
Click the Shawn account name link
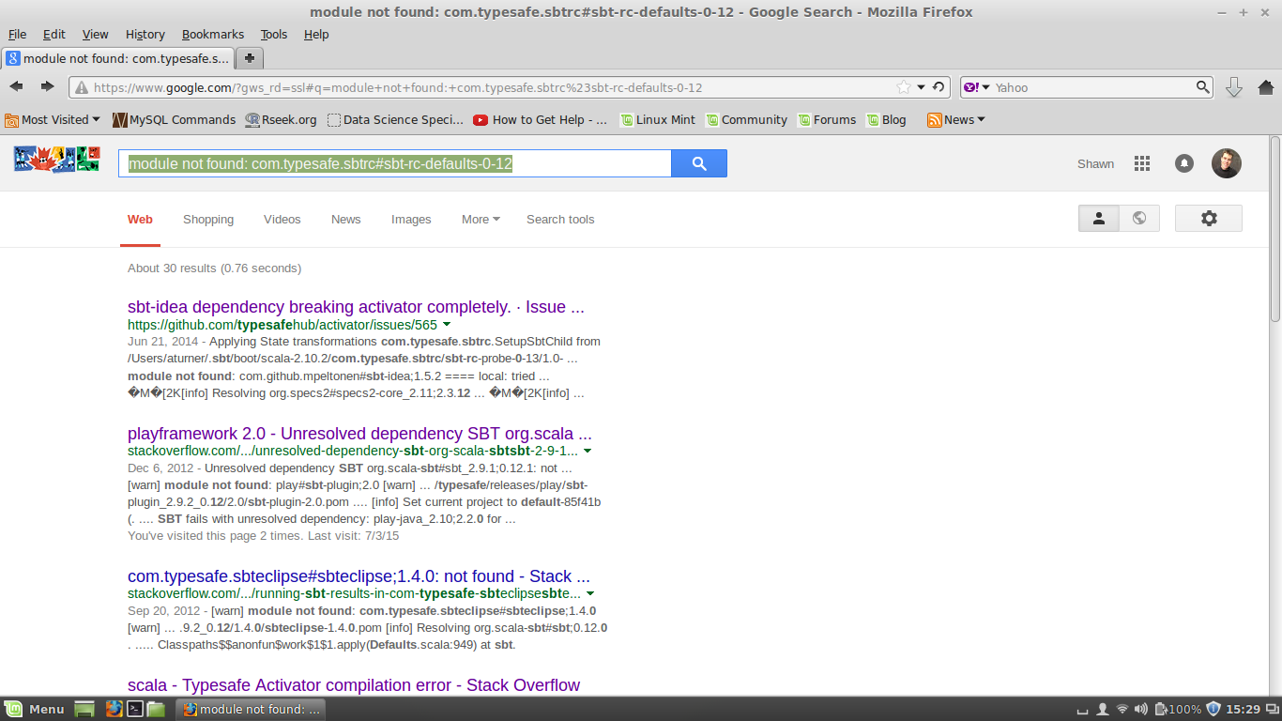coord(1095,163)
